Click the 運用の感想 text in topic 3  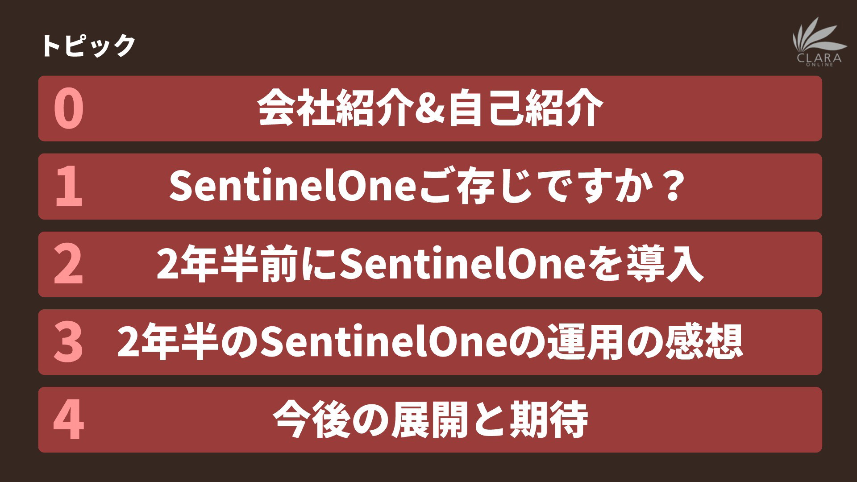click(x=645, y=342)
